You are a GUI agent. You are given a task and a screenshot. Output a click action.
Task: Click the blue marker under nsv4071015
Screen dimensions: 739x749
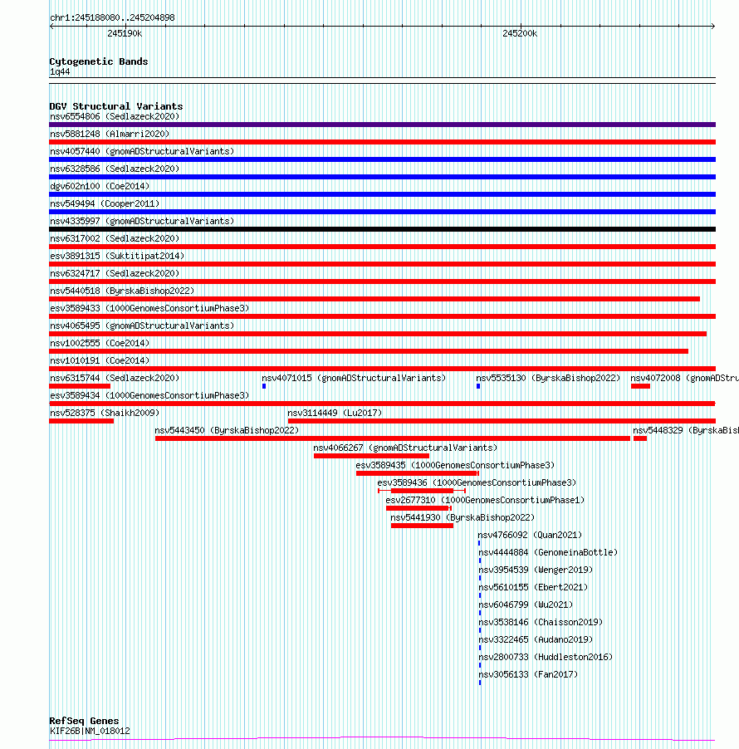coord(264,386)
